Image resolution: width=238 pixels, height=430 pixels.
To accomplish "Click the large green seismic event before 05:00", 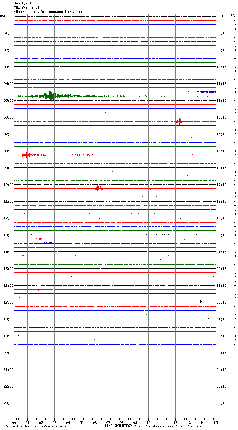I will (50, 96).
